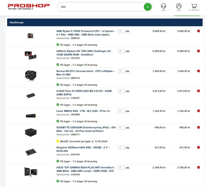Open ASRock Radeon RX 7900 GRE link
This screenshot has width=205, height=187.
tap(84, 53)
